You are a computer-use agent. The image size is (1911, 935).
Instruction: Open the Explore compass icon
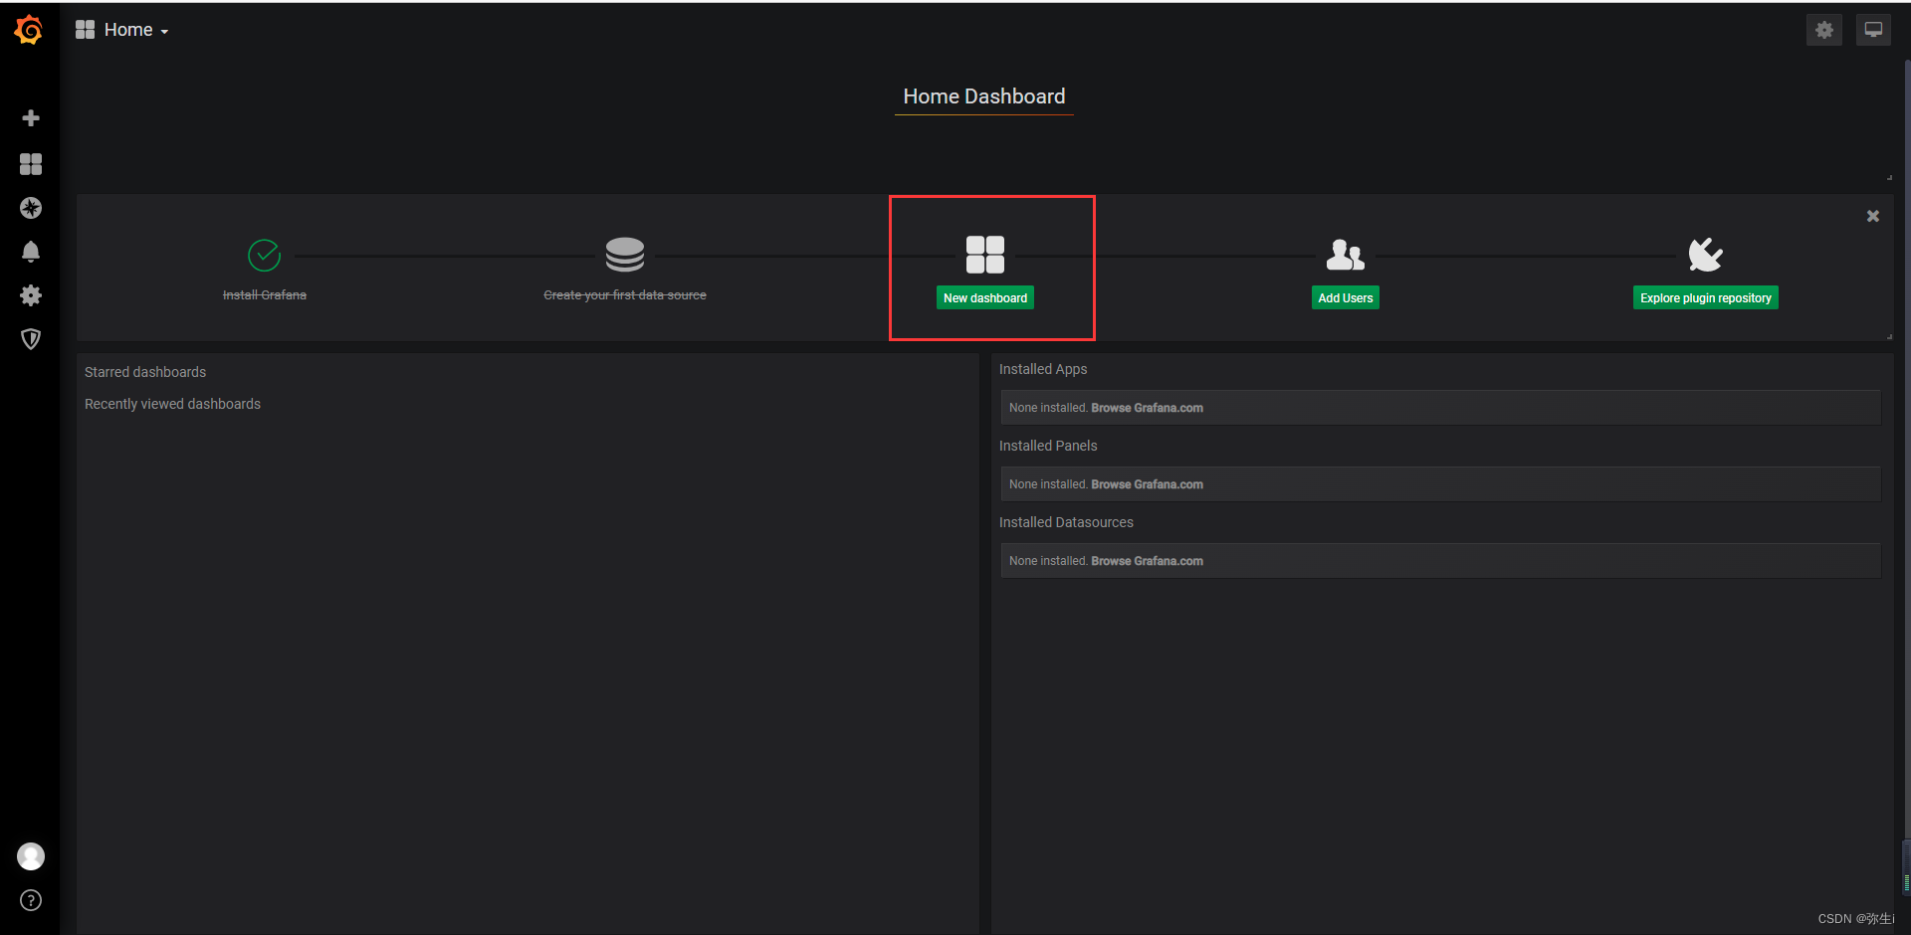(31, 208)
